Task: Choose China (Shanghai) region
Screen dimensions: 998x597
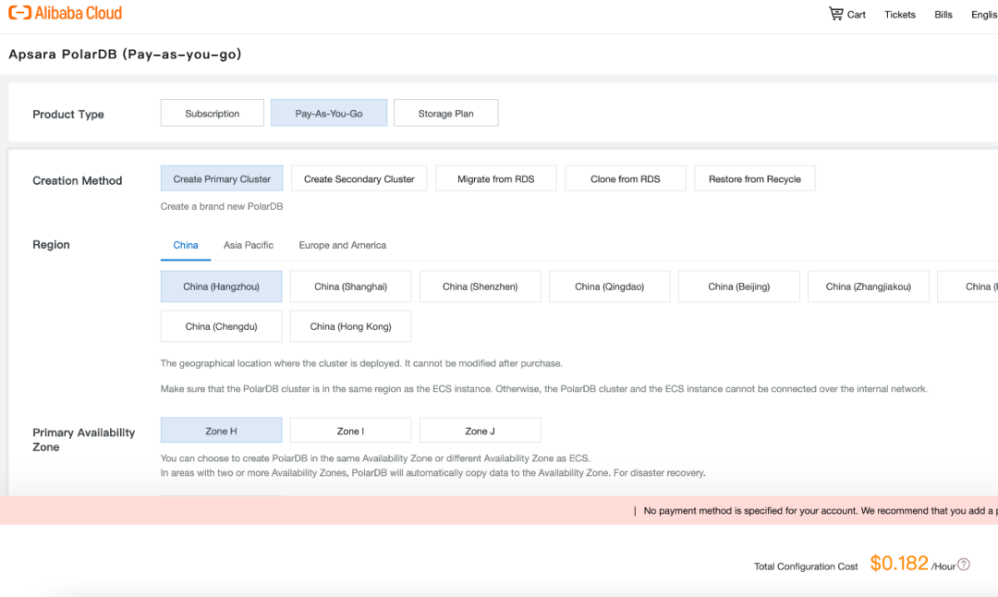Action: click(351, 286)
